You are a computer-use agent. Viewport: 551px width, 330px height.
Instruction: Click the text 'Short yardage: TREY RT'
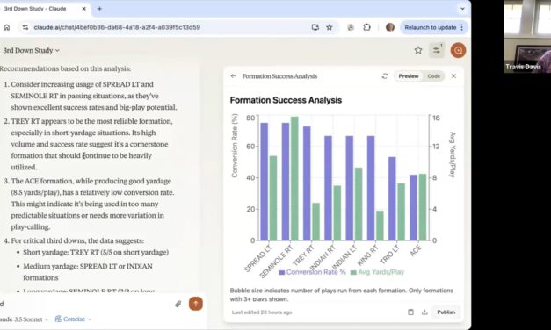[61, 253]
